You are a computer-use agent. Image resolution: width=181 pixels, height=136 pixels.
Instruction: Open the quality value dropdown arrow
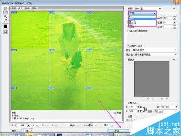174,18
